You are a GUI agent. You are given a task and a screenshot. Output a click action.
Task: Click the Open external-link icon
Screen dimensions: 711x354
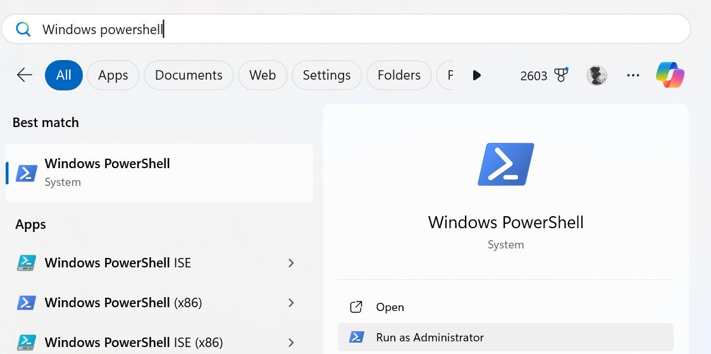(356, 307)
